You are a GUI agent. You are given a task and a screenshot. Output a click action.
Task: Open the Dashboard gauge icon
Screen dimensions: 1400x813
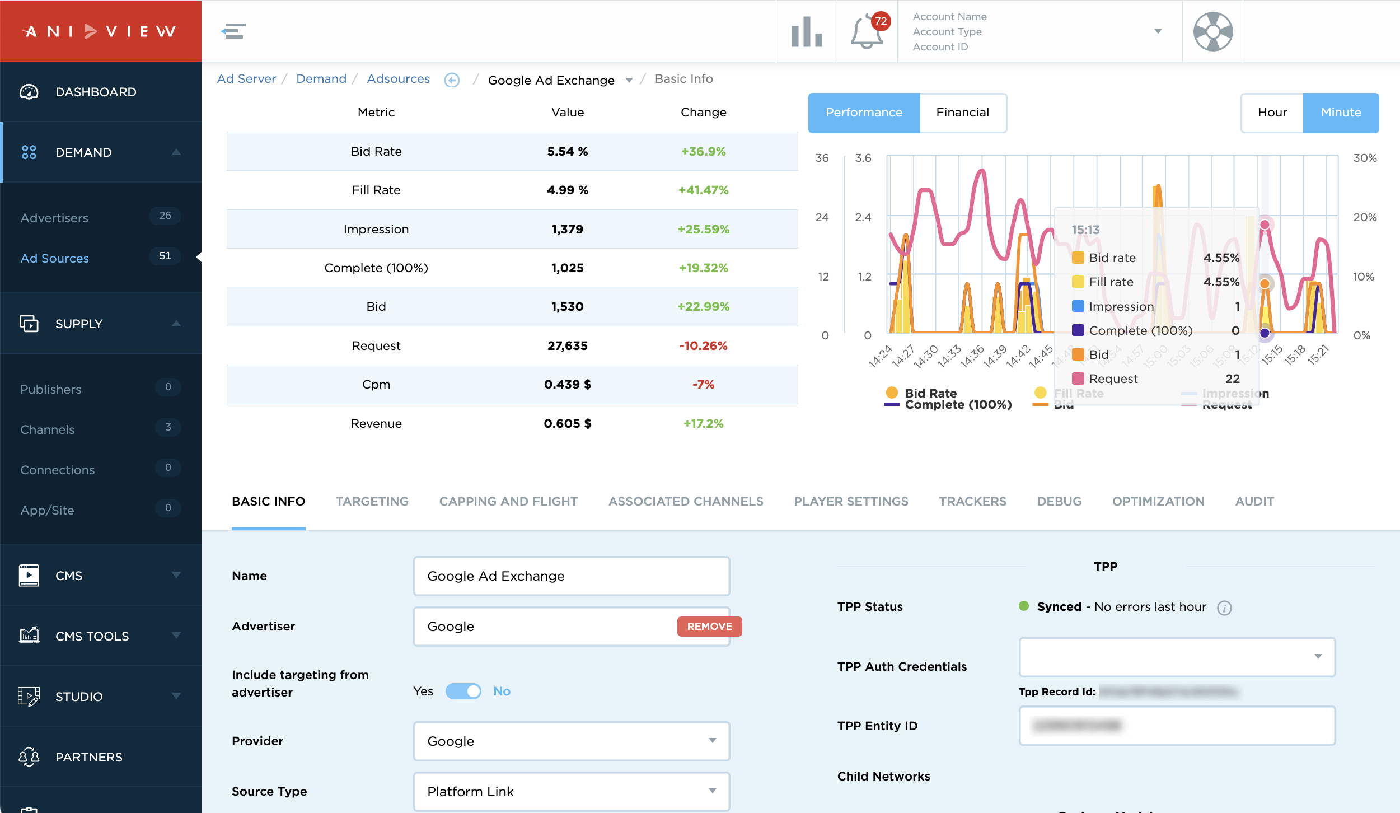(x=29, y=92)
